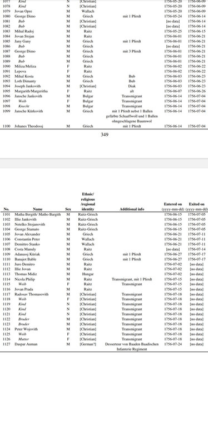208x445 pixels.
Task: Select the name 'George Stamato'
Action: point(27,229)
